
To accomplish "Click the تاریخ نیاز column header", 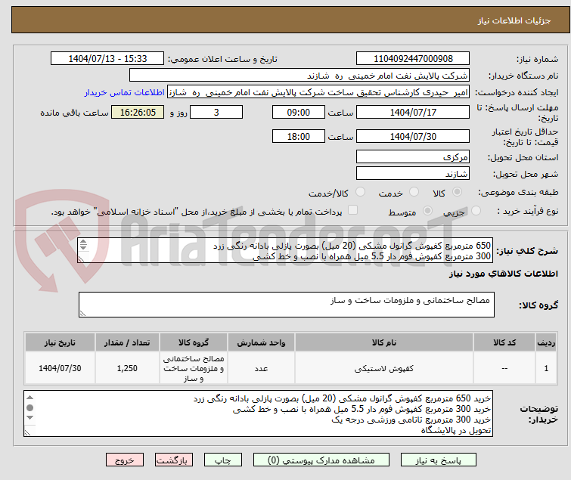I will [x=60, y=342].
